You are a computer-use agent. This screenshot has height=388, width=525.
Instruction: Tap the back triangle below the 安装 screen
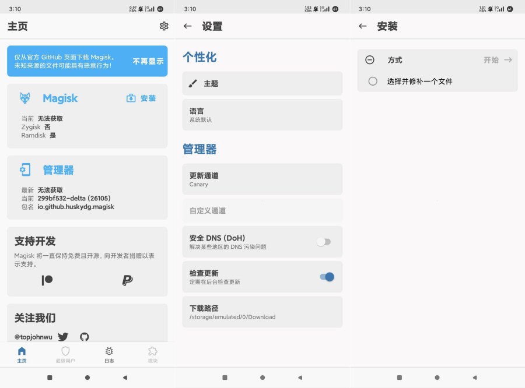(474, 378)
